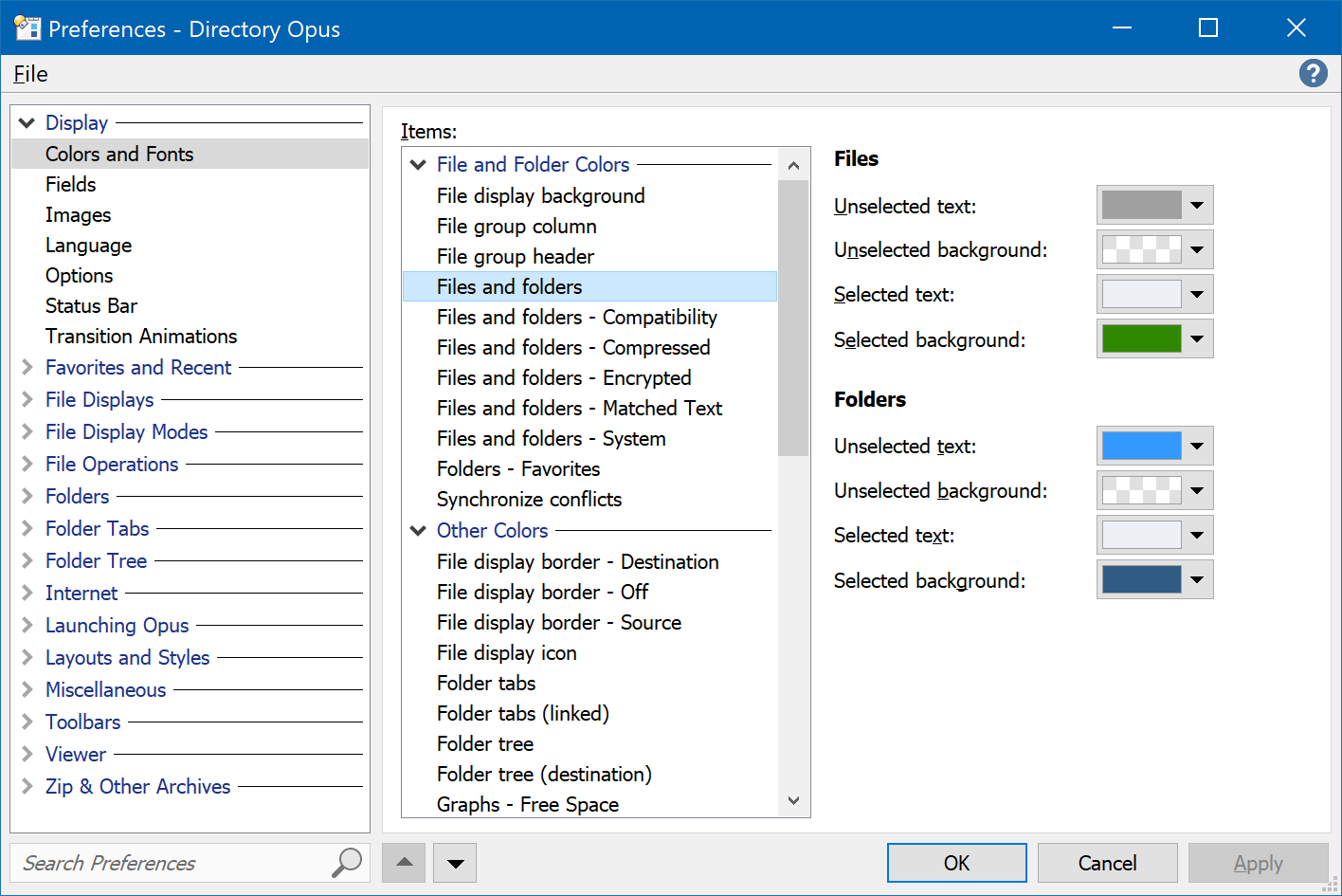Image resolution: width=1342 pixels, height=896 pixels.
Task: Expand the File Display Modes category
Action: pos(27,431)
